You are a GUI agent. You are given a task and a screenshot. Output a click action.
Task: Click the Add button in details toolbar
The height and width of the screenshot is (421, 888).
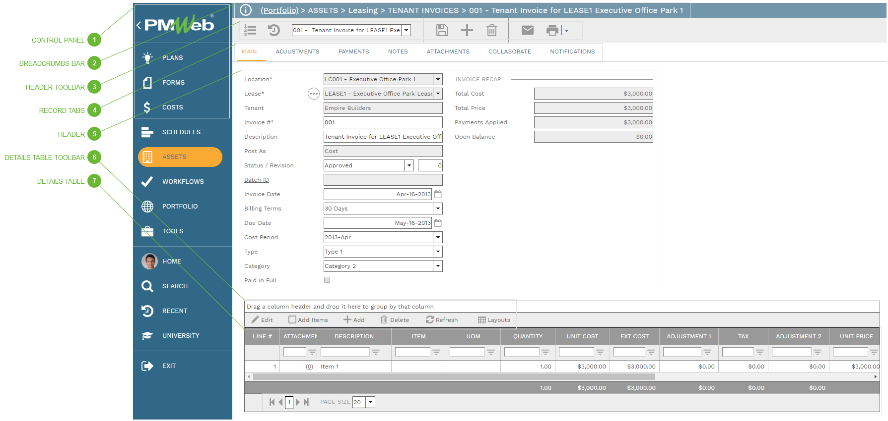click(x=354, y=320)
